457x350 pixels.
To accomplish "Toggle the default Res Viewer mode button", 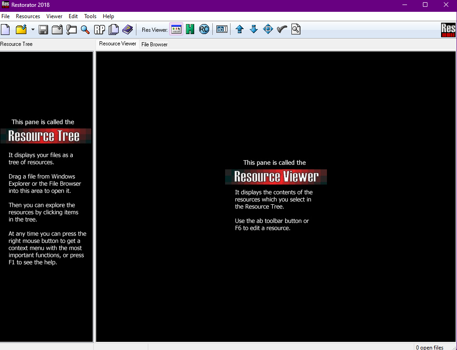I will coord(176,29).
